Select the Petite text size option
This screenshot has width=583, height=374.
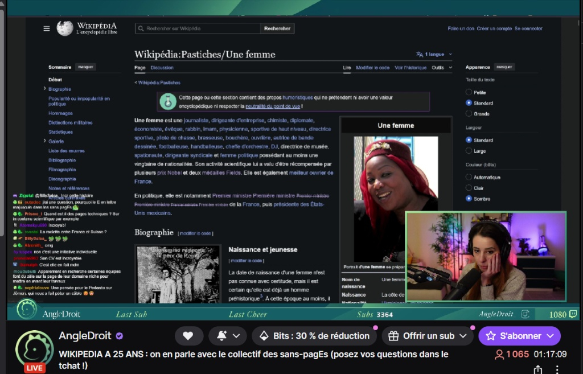coord(469,92)
